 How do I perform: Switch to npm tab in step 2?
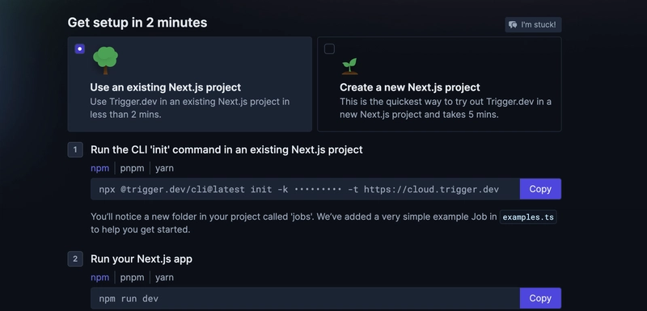[99, 277]
